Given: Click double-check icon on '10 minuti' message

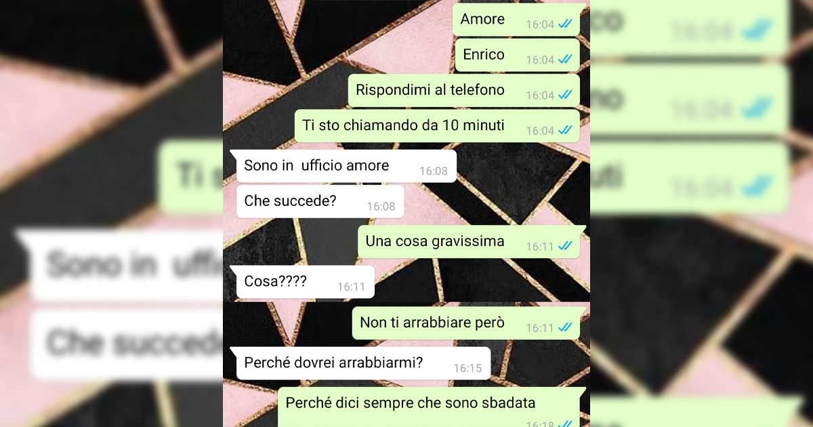Looking at the screenshot, I should coord(565,130).
